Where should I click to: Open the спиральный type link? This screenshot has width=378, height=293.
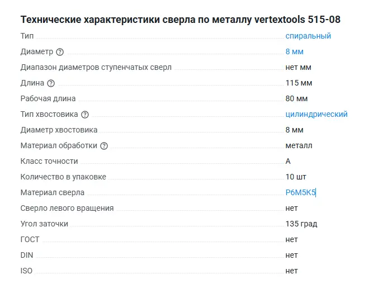pos(308,36)
